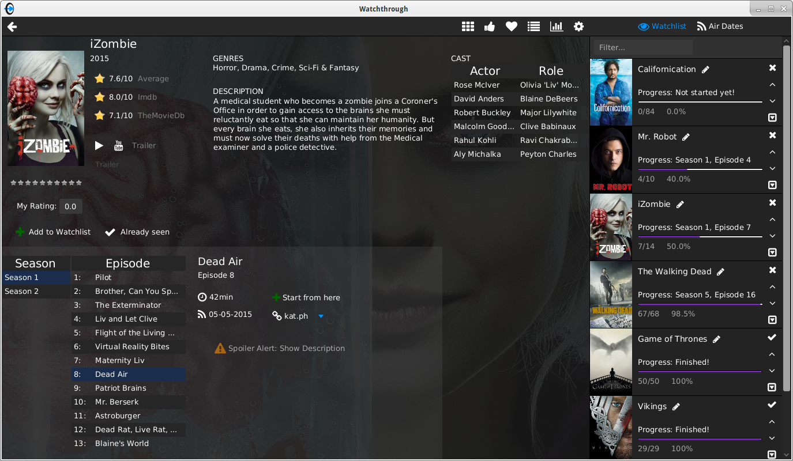Switch to list view icon

pyautogui.click(x=533, y=27)
